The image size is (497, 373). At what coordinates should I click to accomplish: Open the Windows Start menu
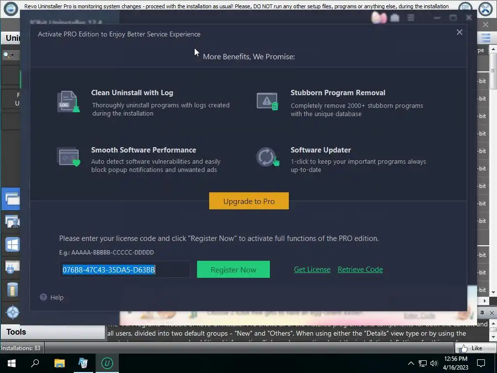[12, 363]
